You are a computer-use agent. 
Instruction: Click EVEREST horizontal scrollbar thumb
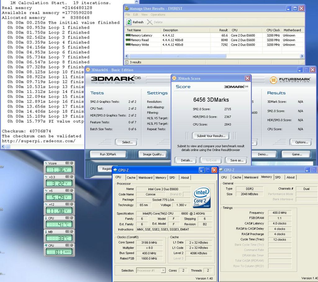point(178,56)
